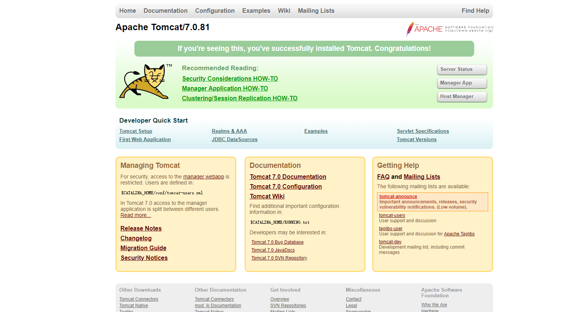Screen dimensions: 578x312
Task: Click the Apache Tomcat/7.0.81 heading
Action: [162, 27]
